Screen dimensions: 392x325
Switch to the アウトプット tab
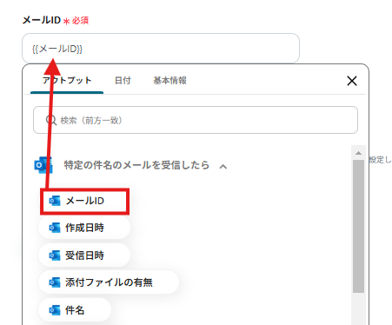67,80
